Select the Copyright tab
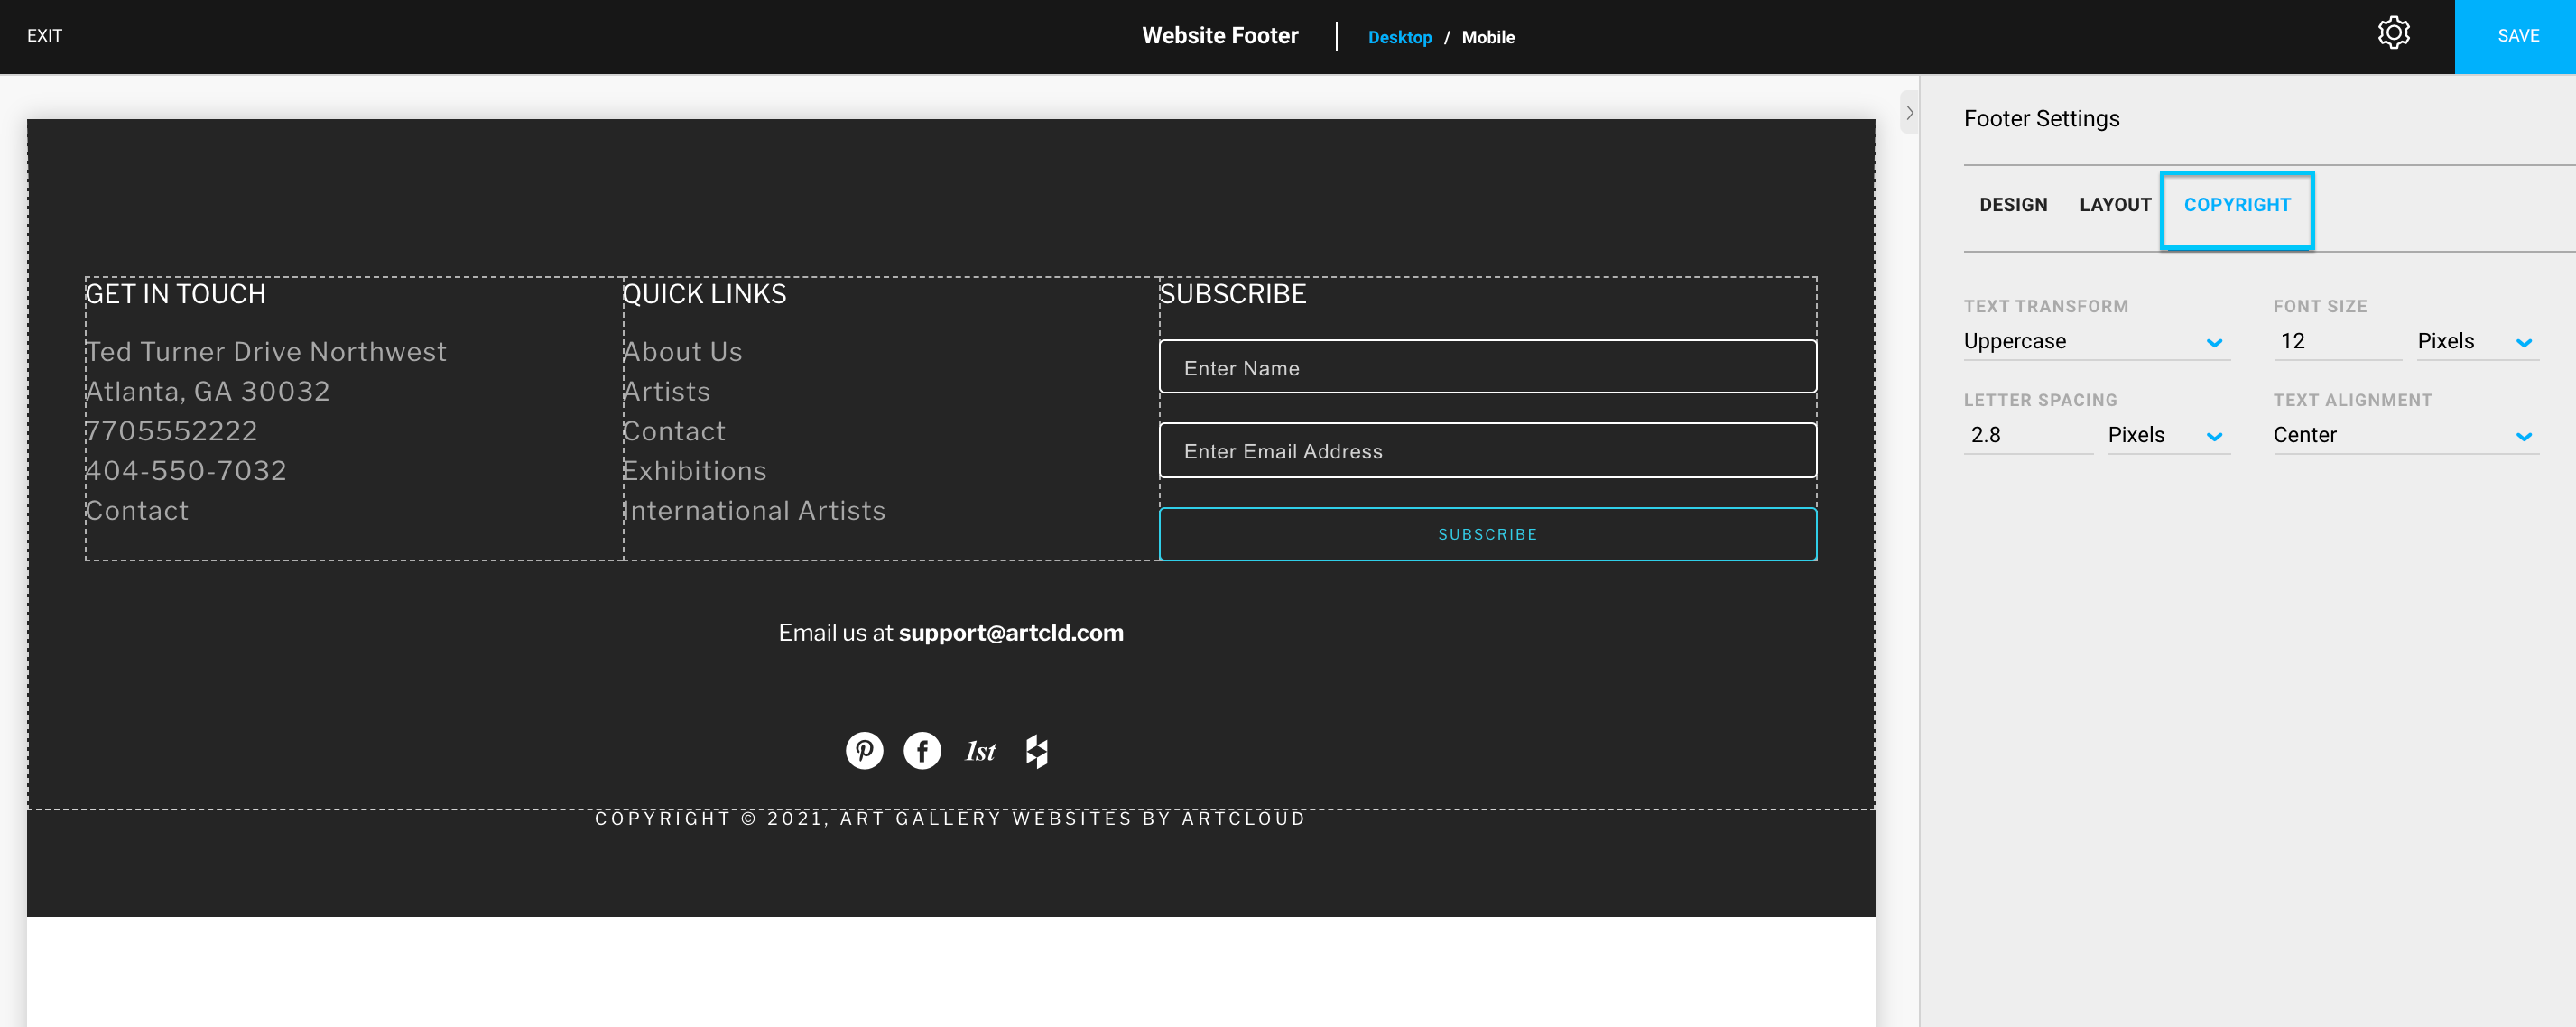This screenshot has height=1027, width=2576. [x=2237, y=204]
